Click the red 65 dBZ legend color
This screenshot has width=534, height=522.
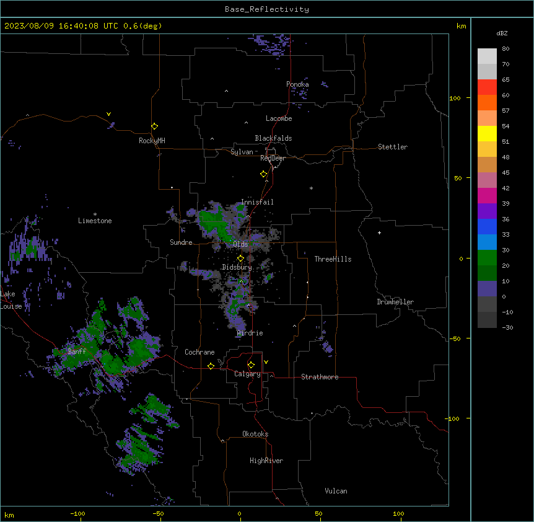tap(487, 87)
